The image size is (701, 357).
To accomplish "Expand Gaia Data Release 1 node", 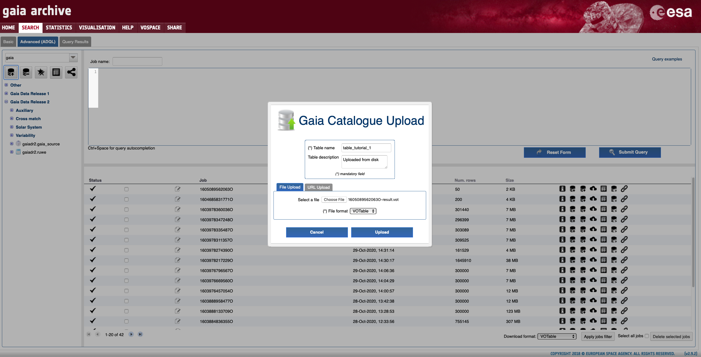I will pyautogui.click(x=6, y=93).
